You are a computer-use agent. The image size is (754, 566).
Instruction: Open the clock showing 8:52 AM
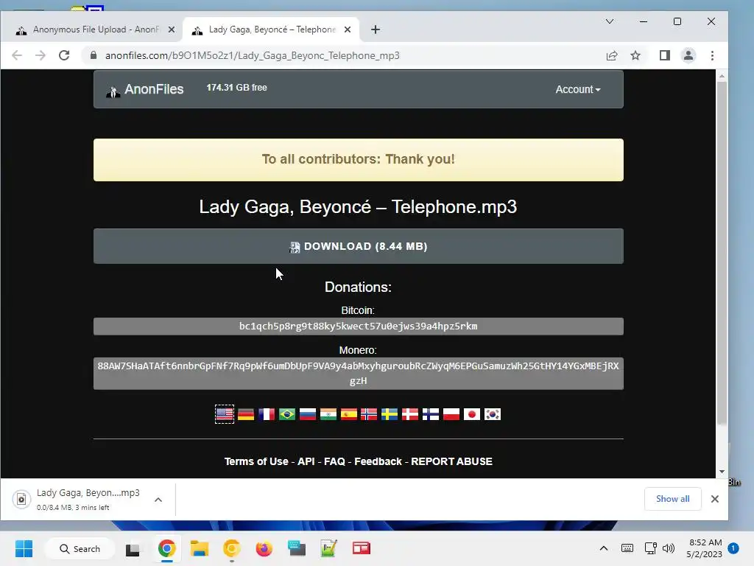pos(704,548)
